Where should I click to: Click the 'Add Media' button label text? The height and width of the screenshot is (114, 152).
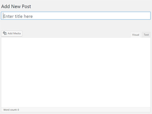coord(14,33)
